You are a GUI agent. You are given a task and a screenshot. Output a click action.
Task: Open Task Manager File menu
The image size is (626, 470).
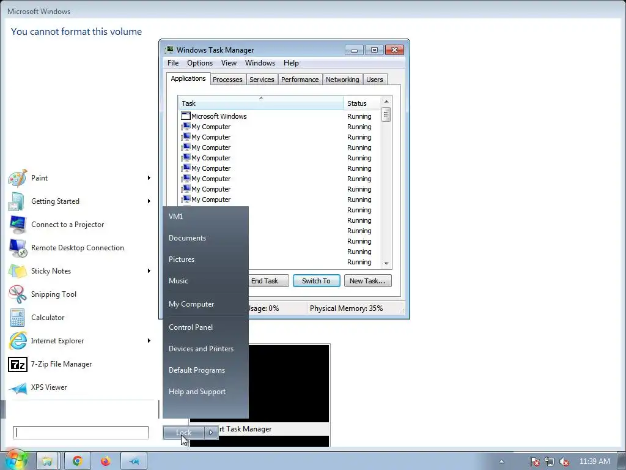[173, 63]
